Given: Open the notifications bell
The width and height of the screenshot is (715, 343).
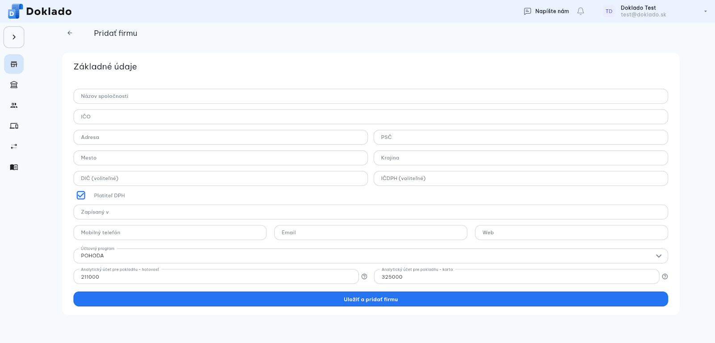Looking at the screenshot, I should 580,11.
